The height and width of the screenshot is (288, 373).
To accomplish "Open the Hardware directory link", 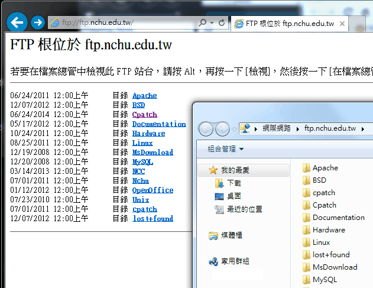I will (x=149, y=134).
